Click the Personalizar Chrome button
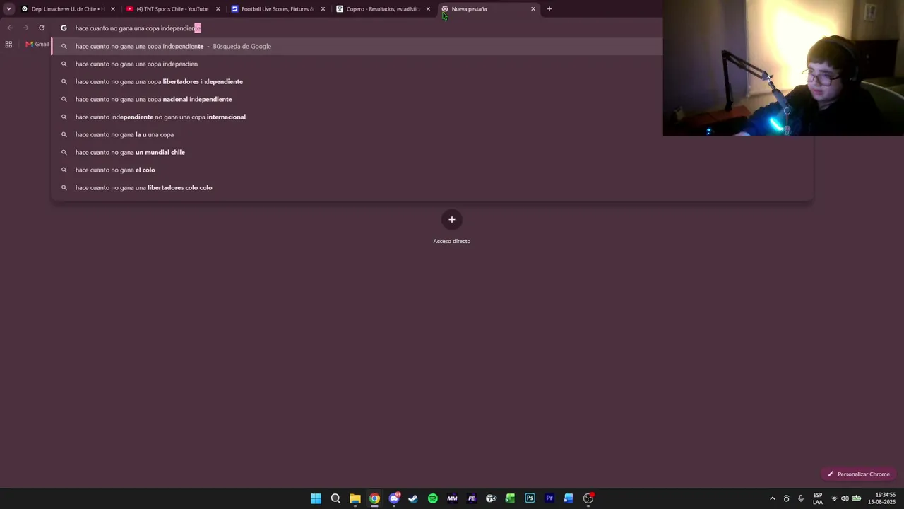Image resolution: width=904 pixels, height=509 pixels. (859, 474)
